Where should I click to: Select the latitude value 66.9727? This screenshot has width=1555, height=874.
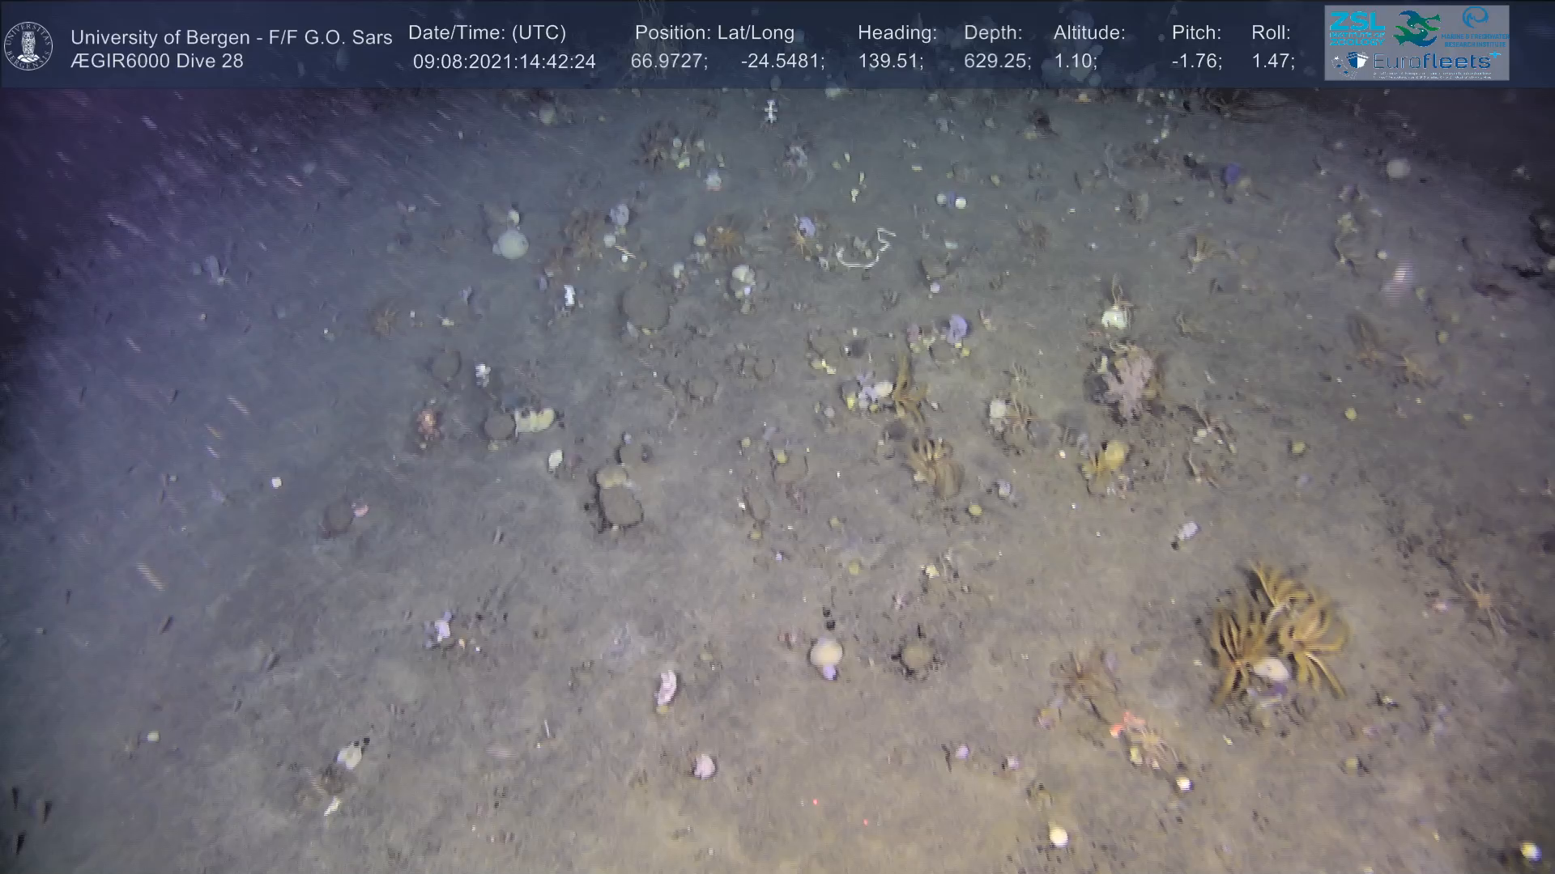pyautogui.click(x=668, y=62)
